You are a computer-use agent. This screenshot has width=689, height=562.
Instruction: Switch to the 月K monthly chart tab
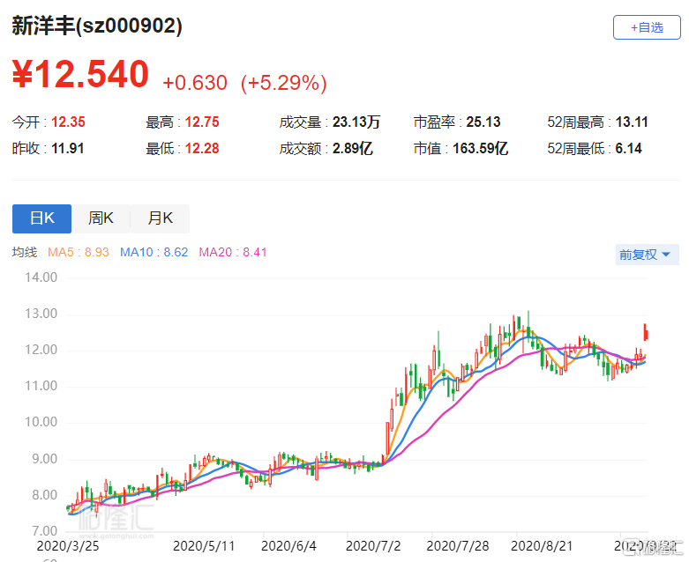(160, 218)
